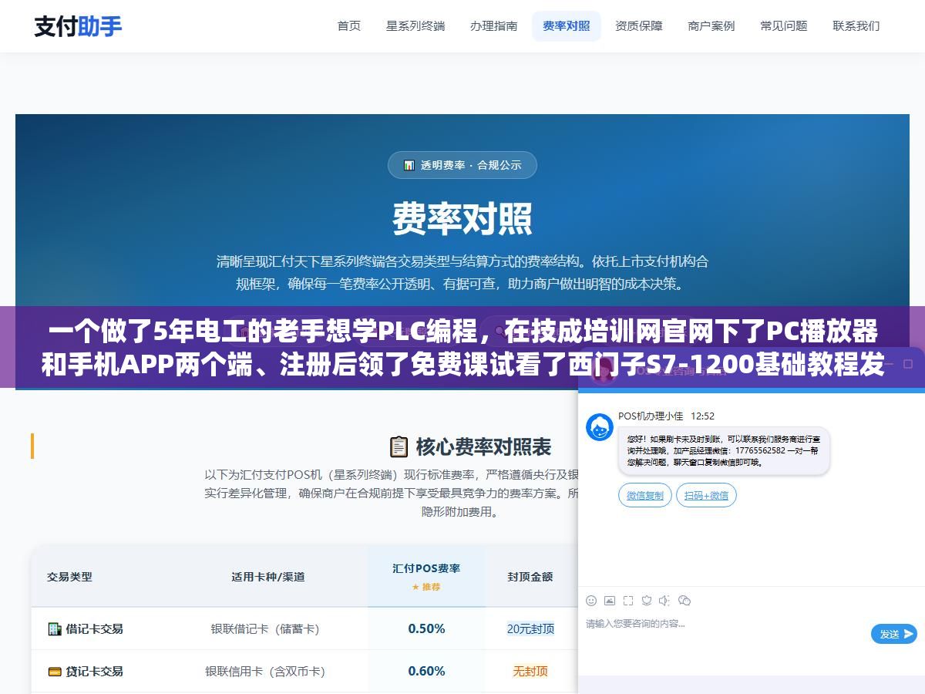Open the emoji picker in chat

[591, 601]
